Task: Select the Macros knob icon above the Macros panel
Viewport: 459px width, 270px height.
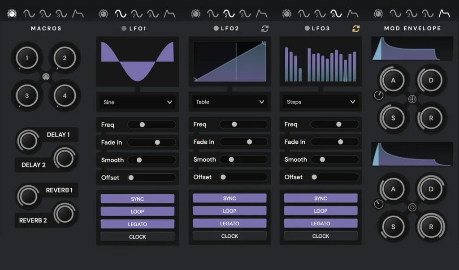Action: coord(12,13)
